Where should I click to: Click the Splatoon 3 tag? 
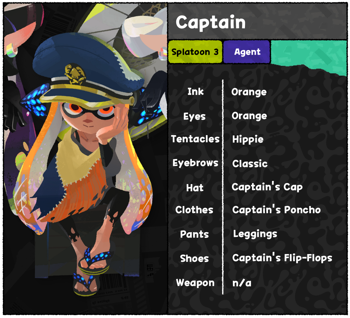point(195,52)
